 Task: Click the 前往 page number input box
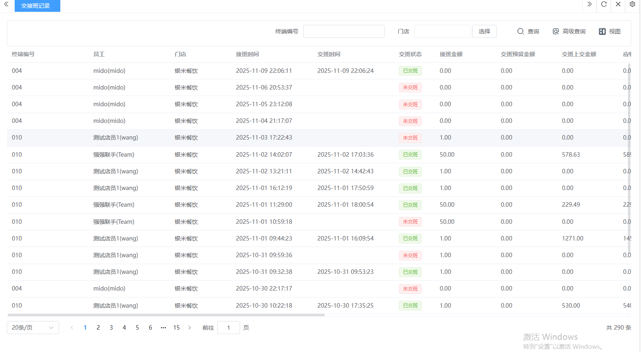click(229, 328)
